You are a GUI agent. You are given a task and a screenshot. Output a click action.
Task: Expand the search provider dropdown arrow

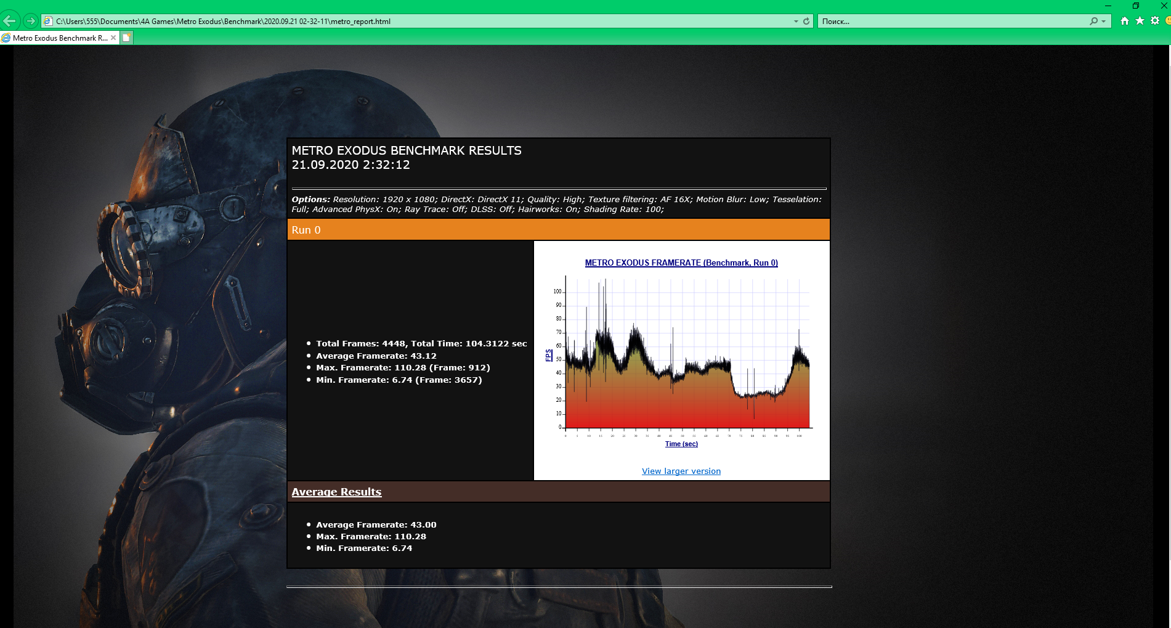pos(1103,21)
